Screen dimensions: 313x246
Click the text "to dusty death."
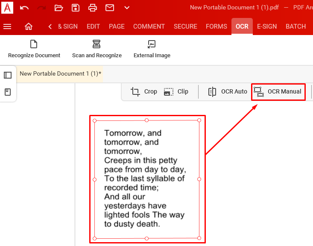132,224
